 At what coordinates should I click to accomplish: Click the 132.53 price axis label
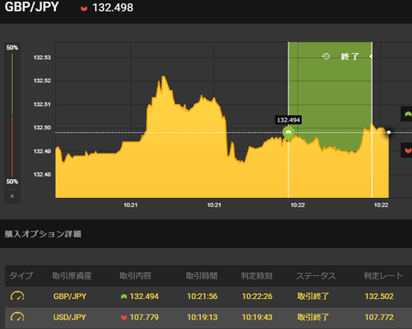(42, 57)
